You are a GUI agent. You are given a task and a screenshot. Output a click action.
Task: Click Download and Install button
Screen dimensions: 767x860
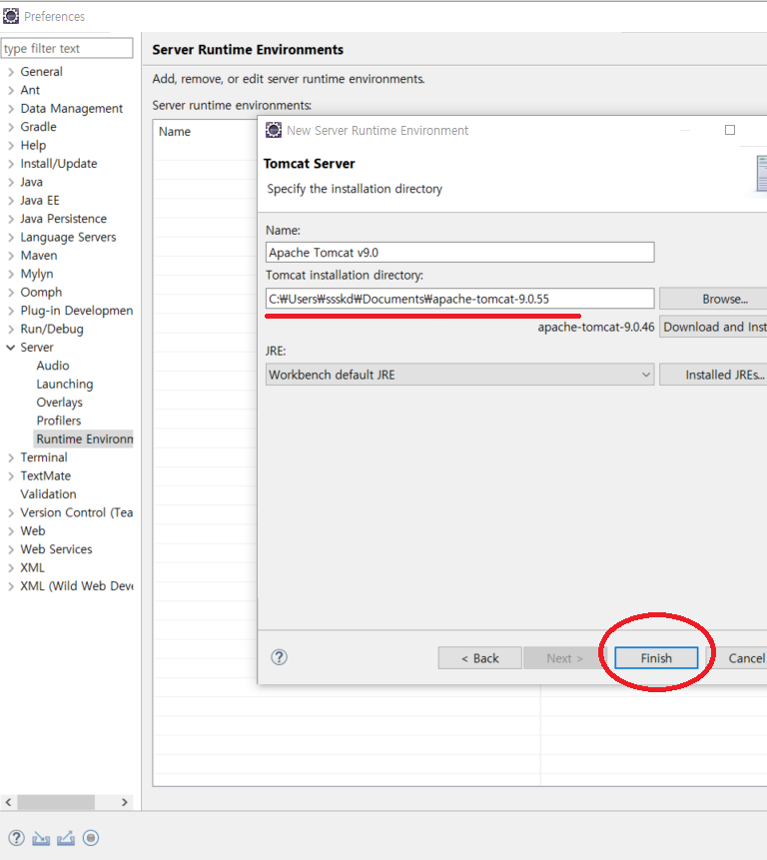pyautogui.click(x=713, y=327)
